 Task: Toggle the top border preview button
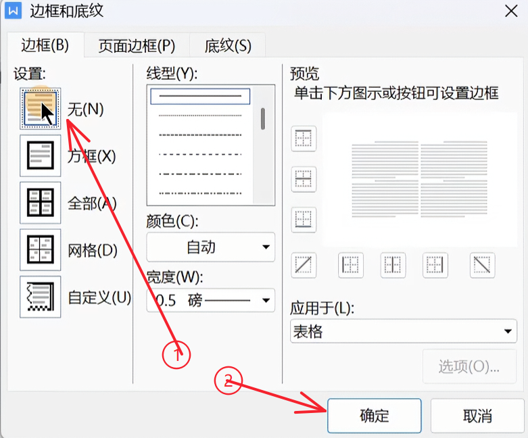click(x=304, y=139)
